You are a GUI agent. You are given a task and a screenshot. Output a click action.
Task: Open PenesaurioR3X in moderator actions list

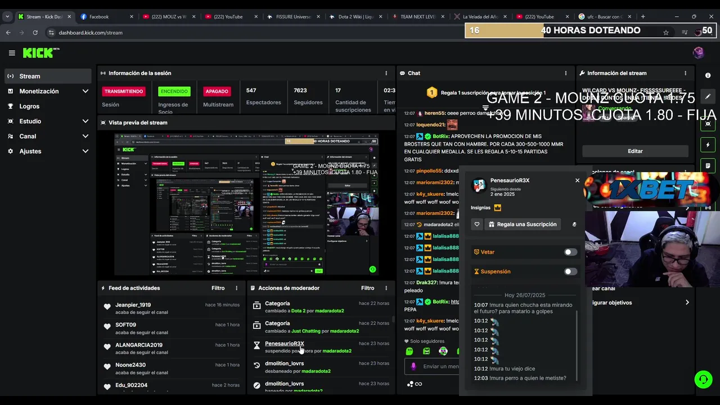click(285, 344)
